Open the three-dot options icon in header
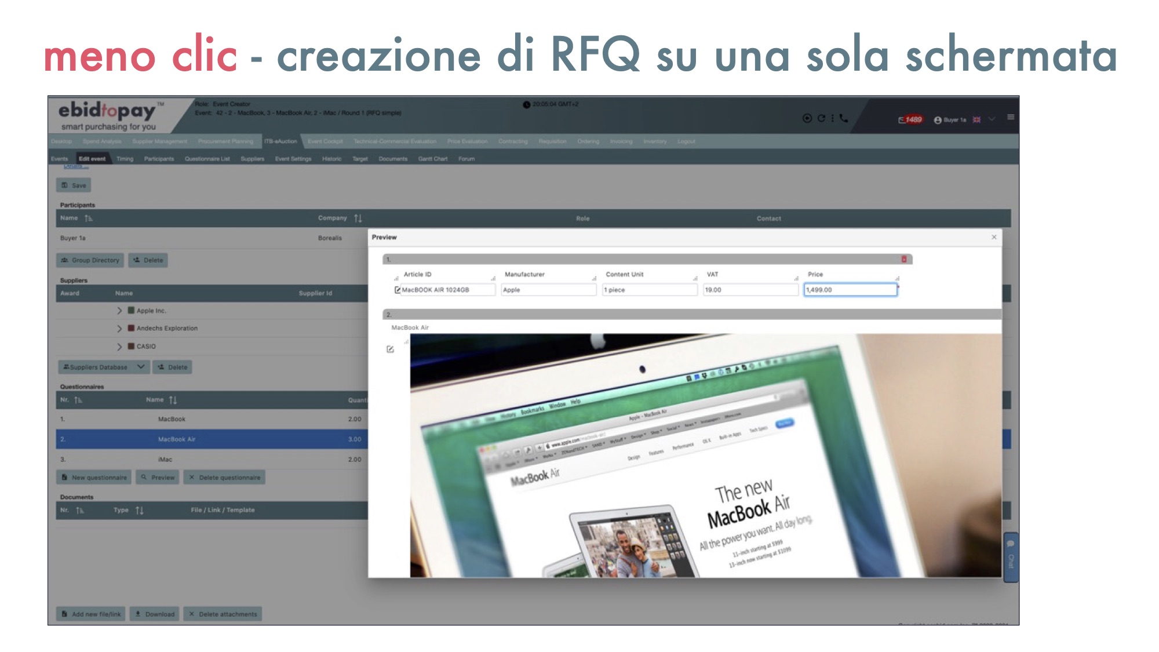Image resolution: width=1159 pixels, height=652 pixels. [833, 118]
